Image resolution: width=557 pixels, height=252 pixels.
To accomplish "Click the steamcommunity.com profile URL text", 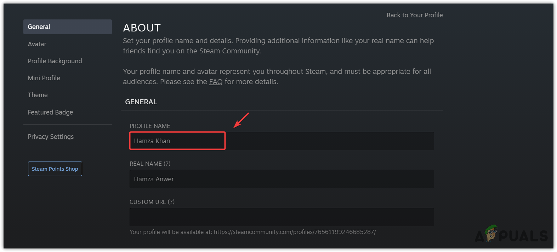I will 295,232.
